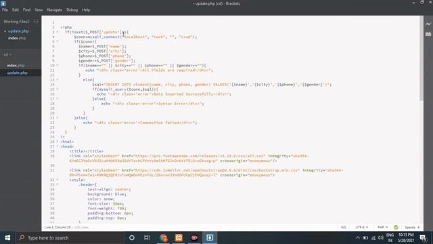Click the All Fields are required echo line
The height and width of the screenshot is (244, 433).
pos(149,70)
